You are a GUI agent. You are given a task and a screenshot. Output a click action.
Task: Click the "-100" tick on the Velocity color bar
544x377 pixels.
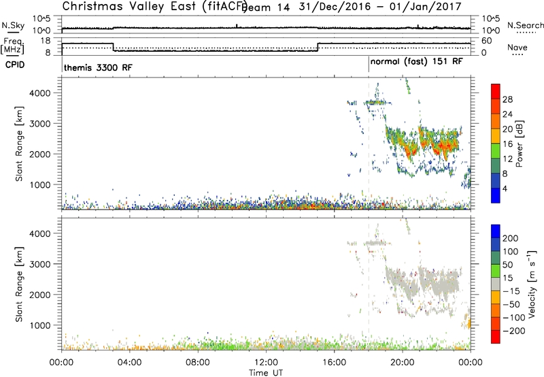point(514,317)
